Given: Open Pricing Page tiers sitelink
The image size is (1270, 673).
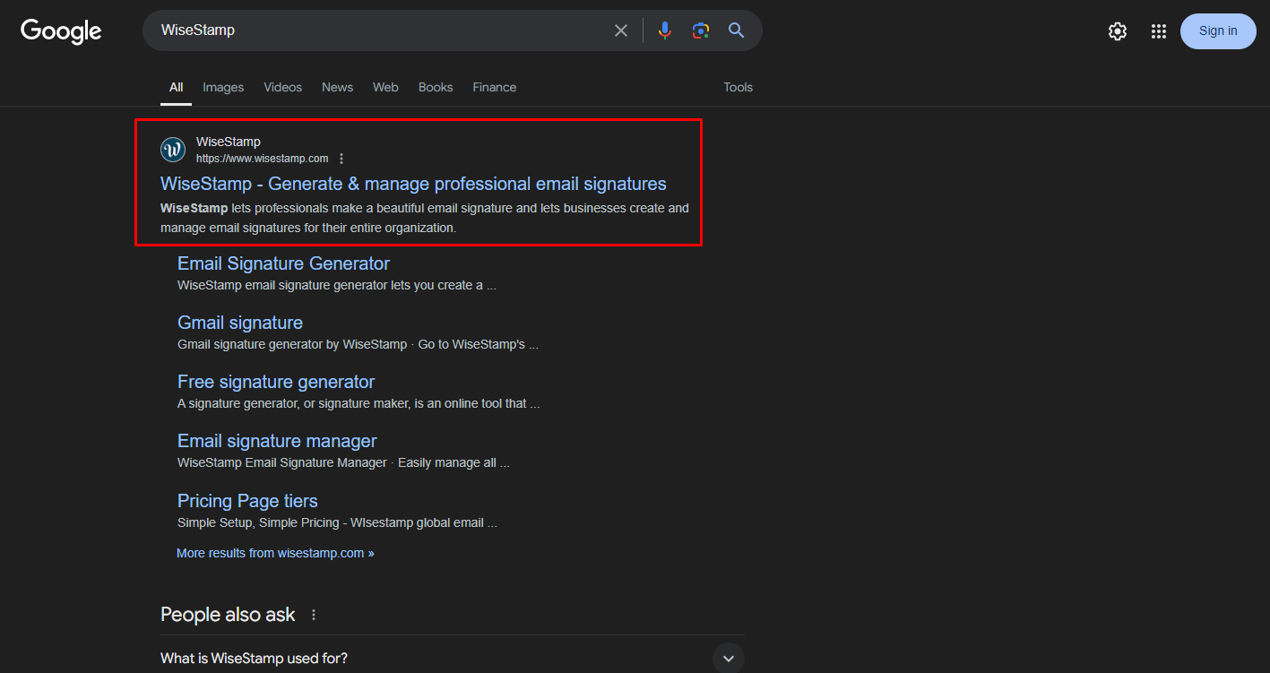Looking at the screenshot, I should tap(247, 501).
